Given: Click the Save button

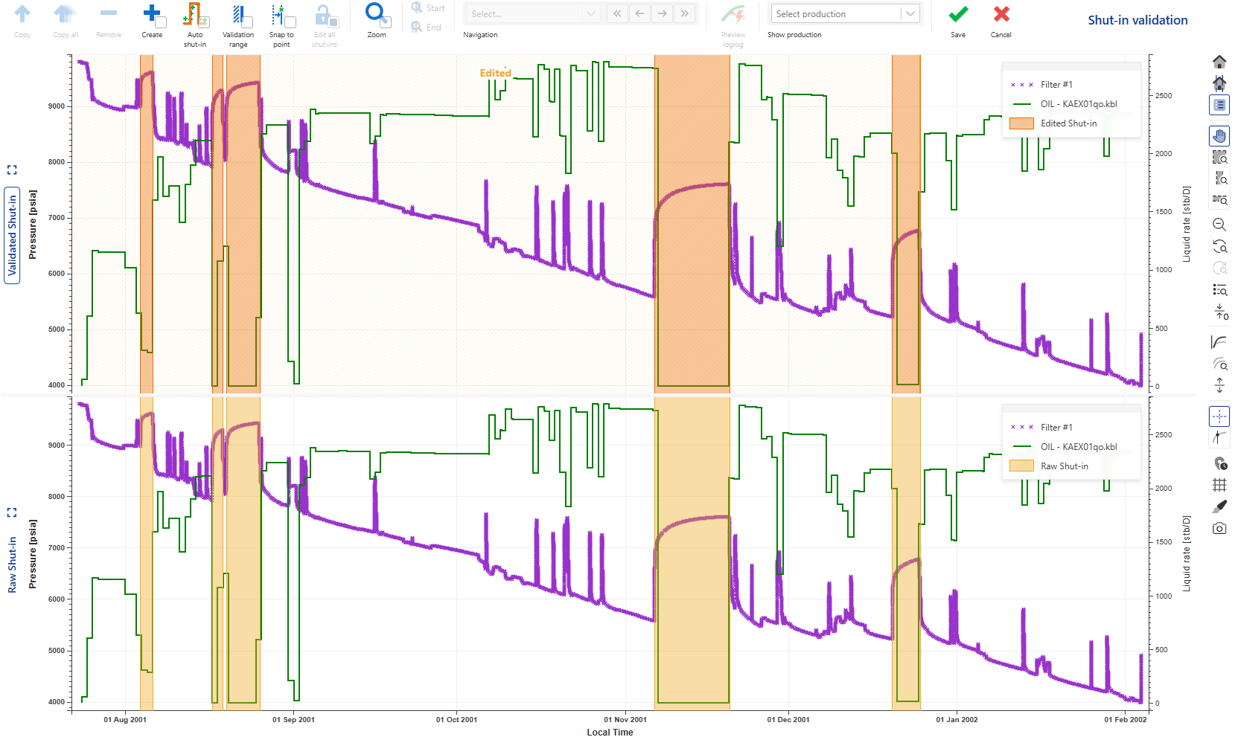Looking at the screenshot, I should tap(958, 21).
